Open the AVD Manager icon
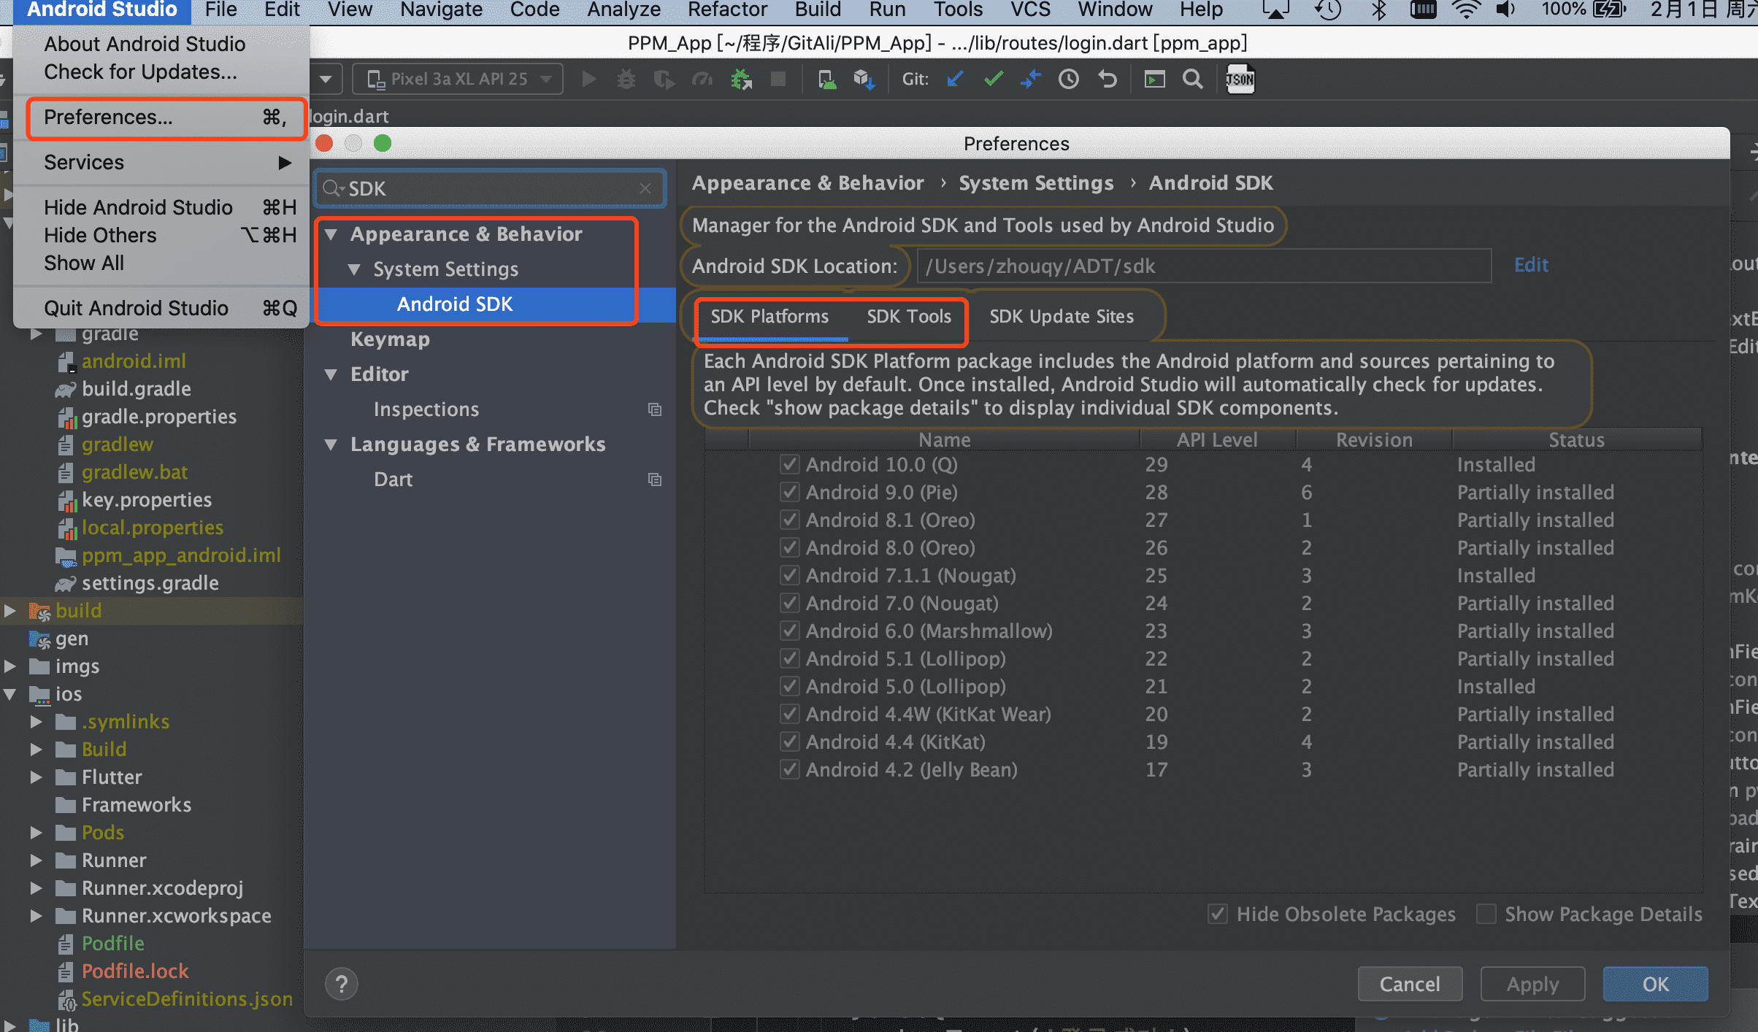Image resolution: width=1758 pixels, height=1032 pixels. tap(826, 79)
